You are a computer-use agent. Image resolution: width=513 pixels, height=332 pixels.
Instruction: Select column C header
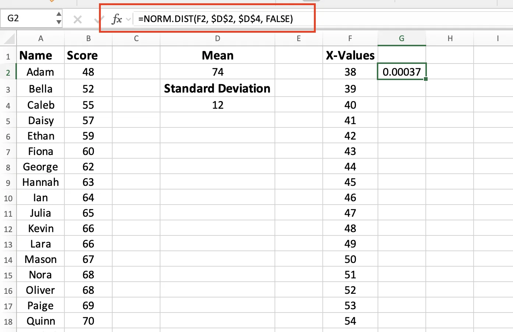coord(136,39)
